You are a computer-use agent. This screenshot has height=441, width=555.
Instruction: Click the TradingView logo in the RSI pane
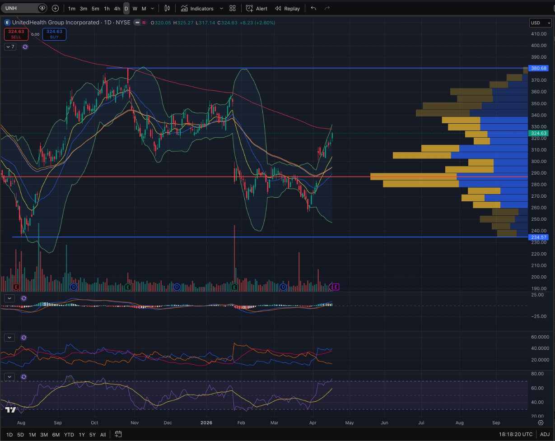[x=11, y=410]
